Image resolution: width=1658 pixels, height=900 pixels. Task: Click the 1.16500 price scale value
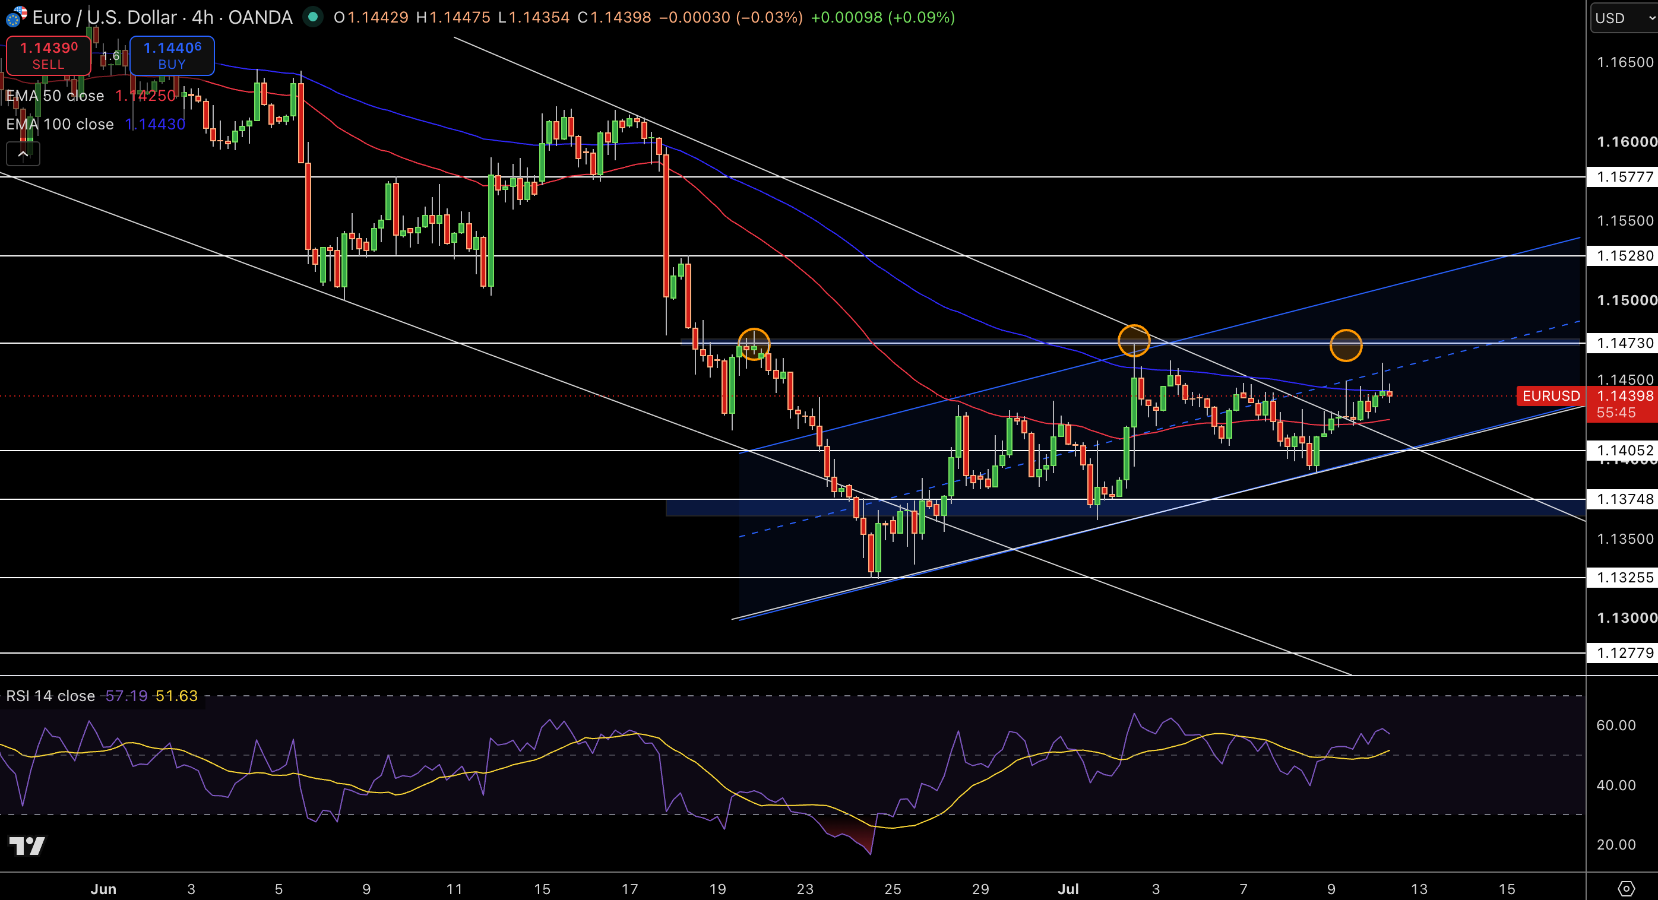point(1625,62)
